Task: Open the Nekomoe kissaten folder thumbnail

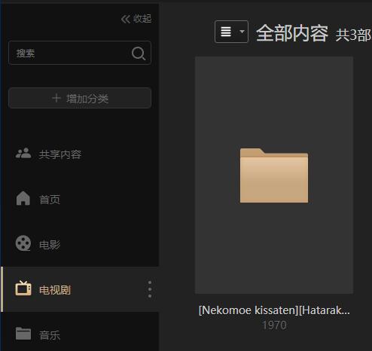Action: tap(274, 175)
